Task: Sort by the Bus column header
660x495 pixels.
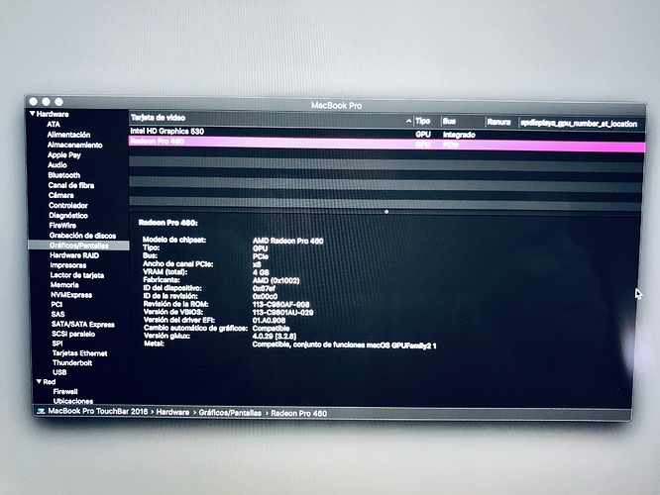Action: pyautogui.click(x=449, y=122)
